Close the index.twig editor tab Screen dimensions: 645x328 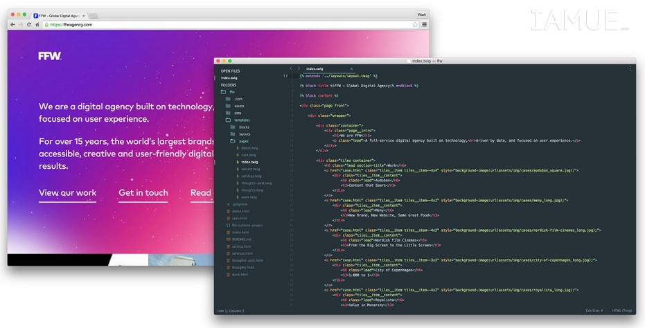coord(351,69)
